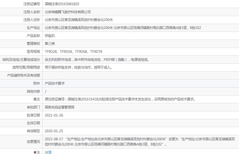
Task: Click the 生产地址 address value
Action: point(123,28)
